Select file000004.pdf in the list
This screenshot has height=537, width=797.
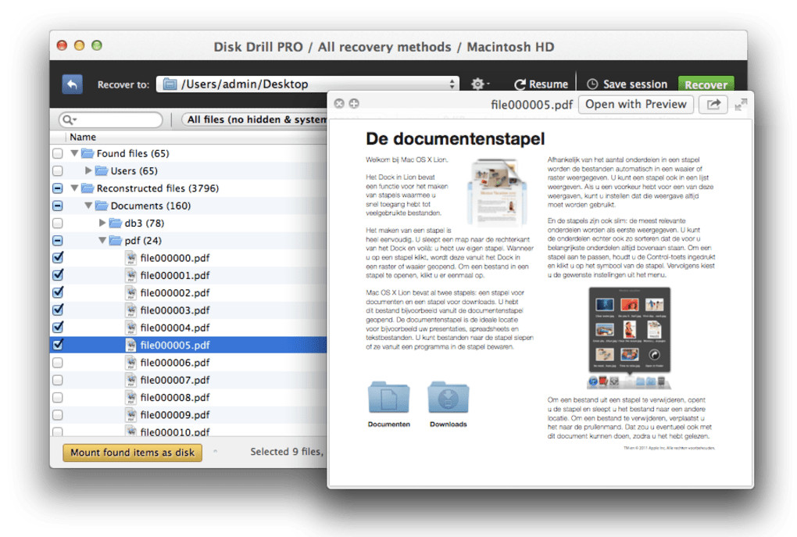(x=175, y=328)
